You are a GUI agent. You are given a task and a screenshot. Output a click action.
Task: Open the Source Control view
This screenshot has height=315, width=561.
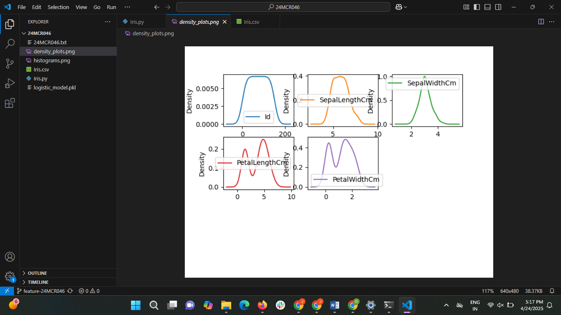10,64
